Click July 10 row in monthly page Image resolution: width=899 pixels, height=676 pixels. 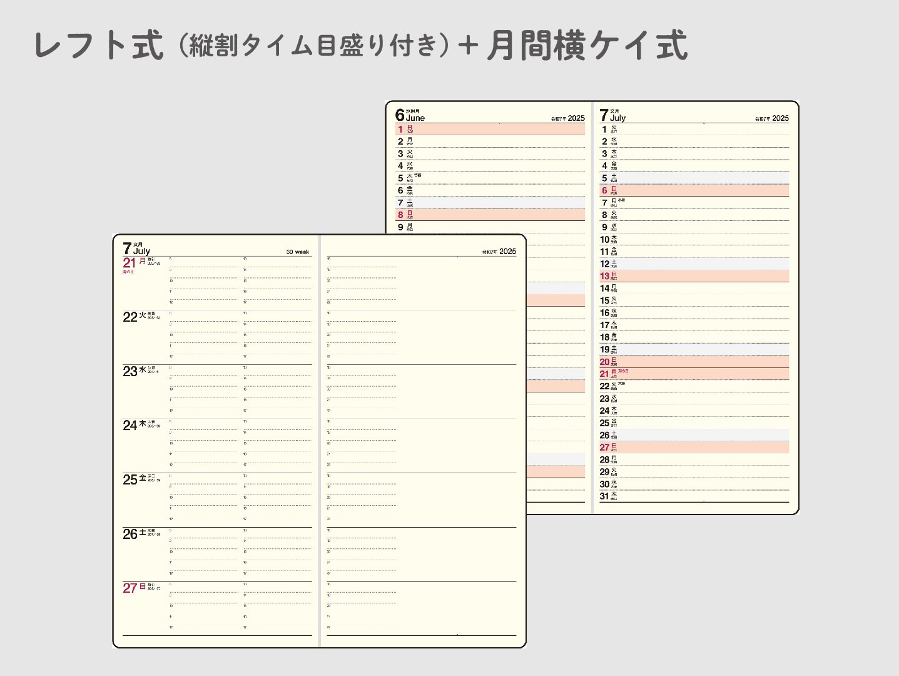694,239
